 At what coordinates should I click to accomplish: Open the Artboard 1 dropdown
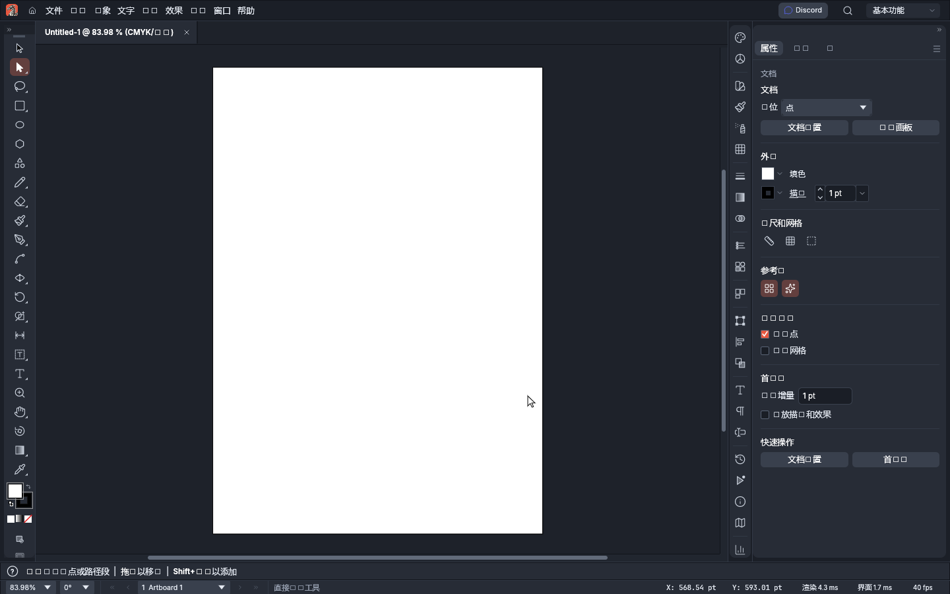183,587
